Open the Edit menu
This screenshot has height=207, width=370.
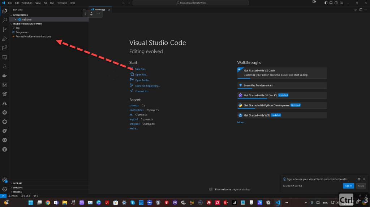point(17,3)
